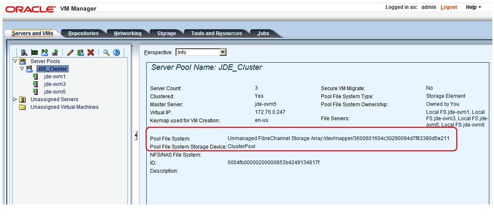The width and height of the screenshot is (494, 218).
Task: Expand the Unassigned Servers node
Action: pyautogui.click(x=15, y=99)
